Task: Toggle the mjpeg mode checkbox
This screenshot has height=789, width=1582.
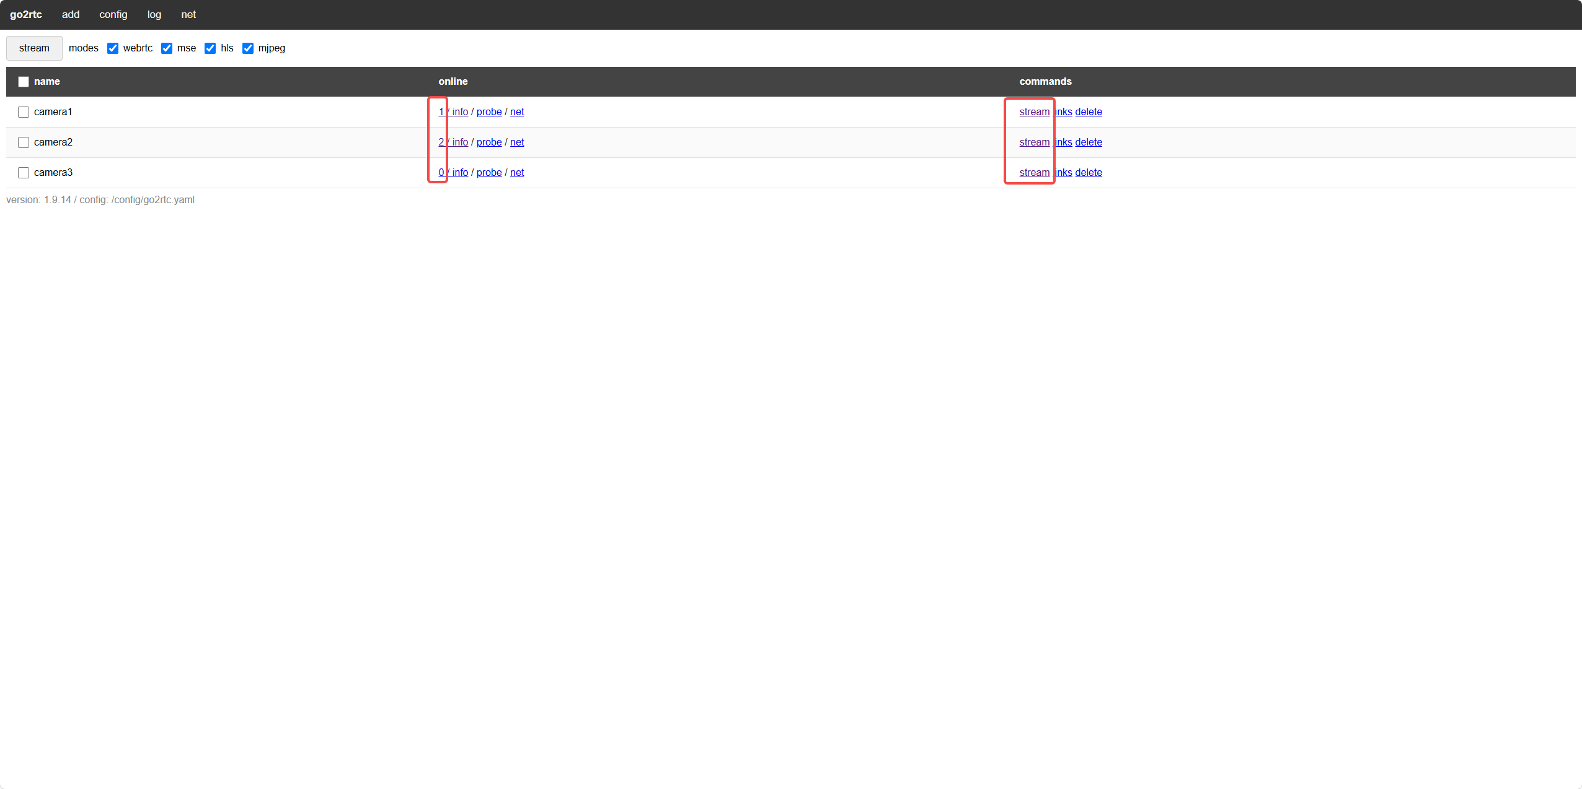Action: (x=248, y=48)
